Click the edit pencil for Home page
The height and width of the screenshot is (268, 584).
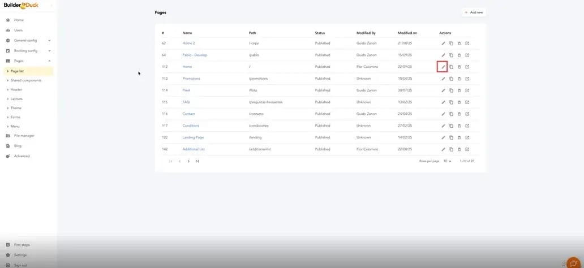(x=443, y=67)
